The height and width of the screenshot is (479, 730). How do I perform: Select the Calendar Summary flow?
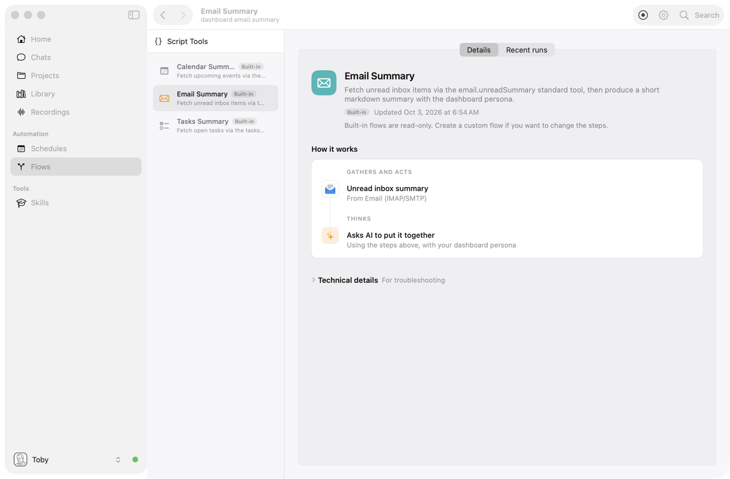click(216, 71)
